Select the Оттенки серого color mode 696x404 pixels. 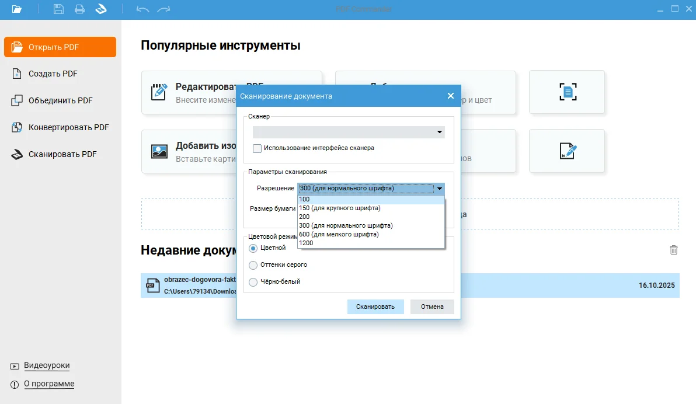point(253,265)
